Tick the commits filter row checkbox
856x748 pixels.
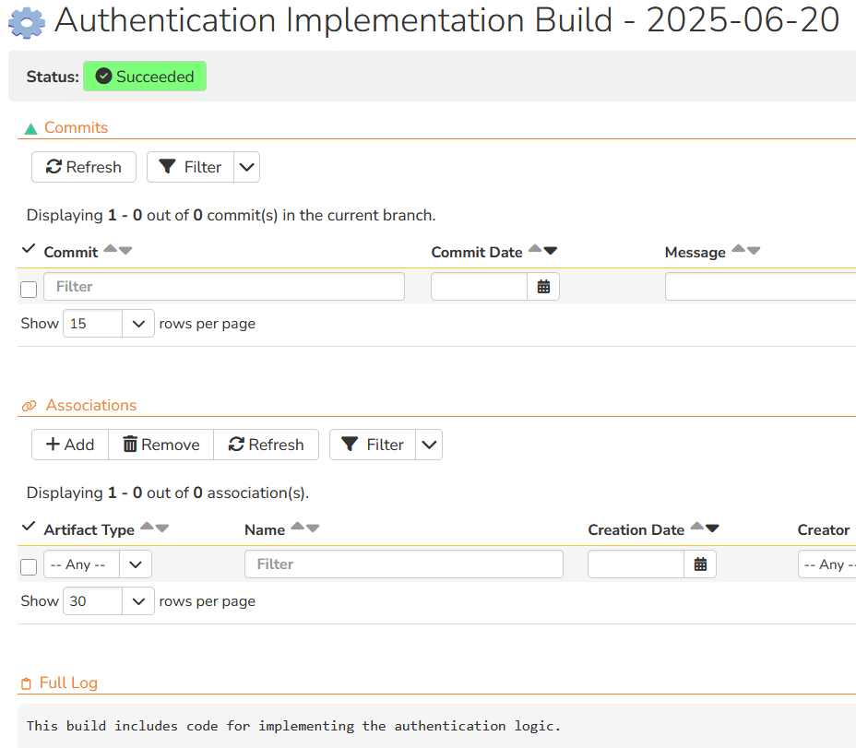29,290
